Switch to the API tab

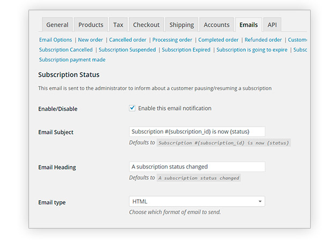pyautogui.click(x=272, y=25)
